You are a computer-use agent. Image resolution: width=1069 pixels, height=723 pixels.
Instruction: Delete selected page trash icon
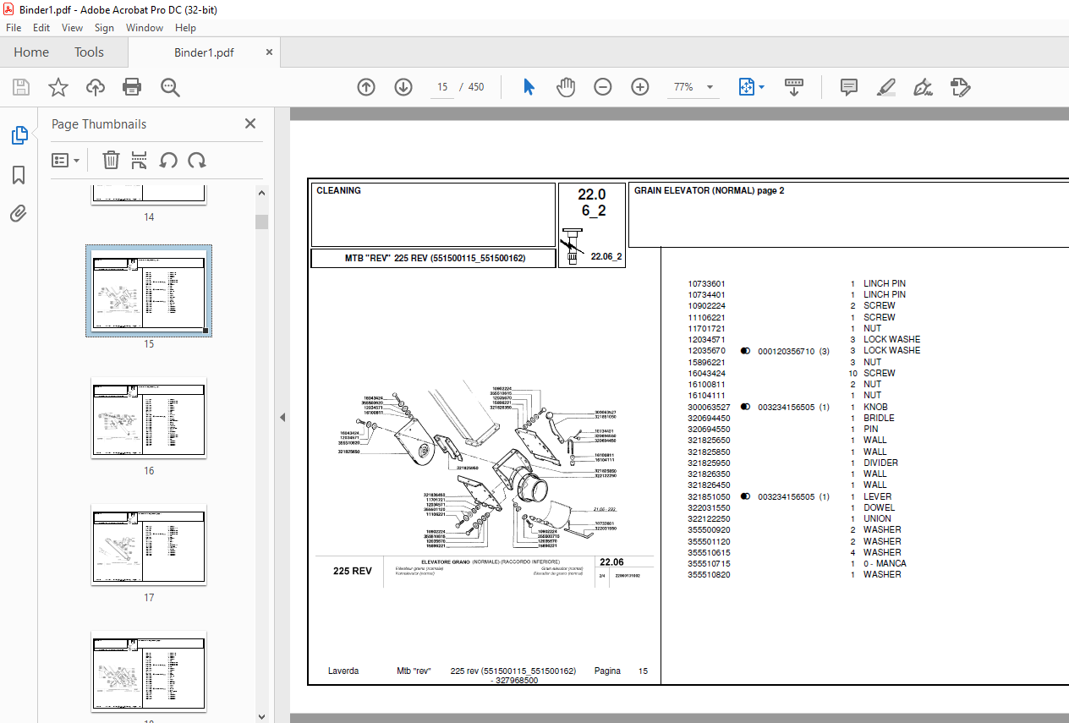[111, 160]
